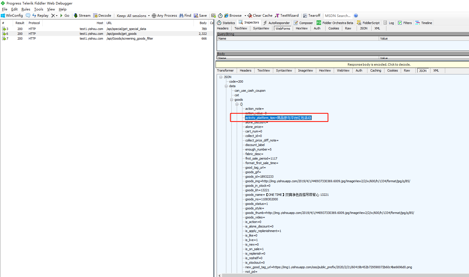This screenshot has height=277, width=469.
Task: Click the comment bubble icon in toolbar
Action: coord(28,16)
